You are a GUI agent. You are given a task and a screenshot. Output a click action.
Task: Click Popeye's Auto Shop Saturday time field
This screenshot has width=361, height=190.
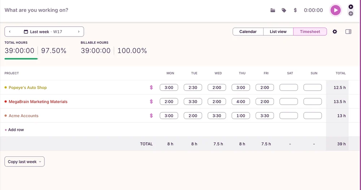coord(288,87)
